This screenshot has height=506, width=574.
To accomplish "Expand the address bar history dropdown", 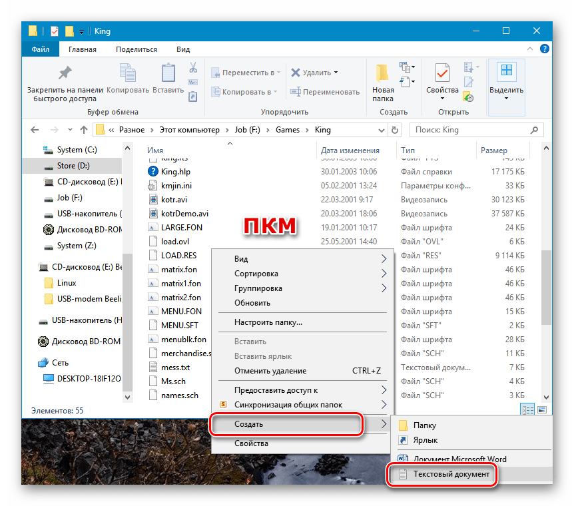I will (382, 130).
